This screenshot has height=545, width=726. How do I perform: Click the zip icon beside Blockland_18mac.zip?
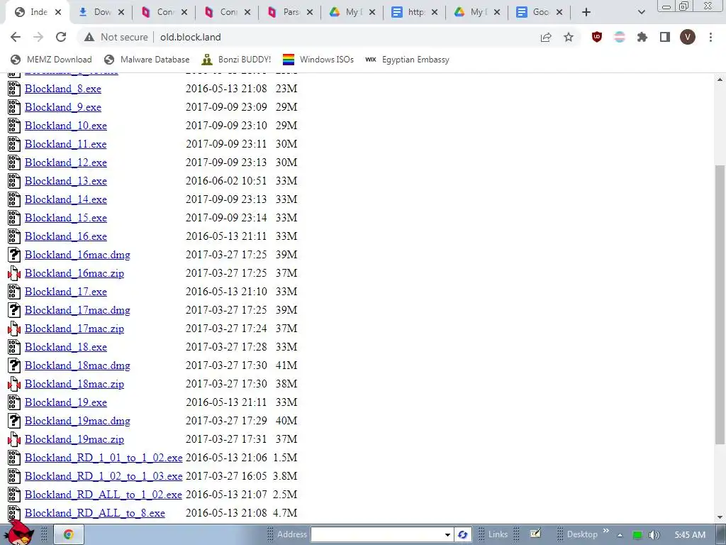(x=14, y=384)
